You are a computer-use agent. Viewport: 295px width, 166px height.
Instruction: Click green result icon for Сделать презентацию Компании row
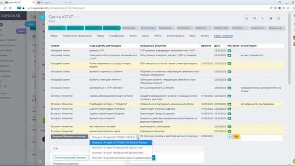(x=230, y=109)
